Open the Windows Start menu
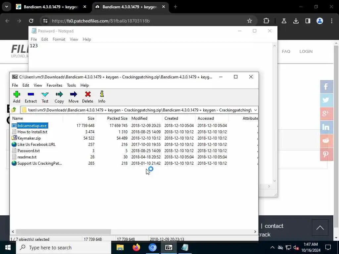 (x=8, y=247)
